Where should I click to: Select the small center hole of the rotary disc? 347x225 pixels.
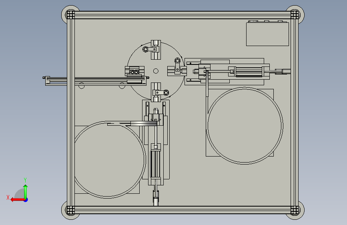pyautogui.click(x=156, y=71)
